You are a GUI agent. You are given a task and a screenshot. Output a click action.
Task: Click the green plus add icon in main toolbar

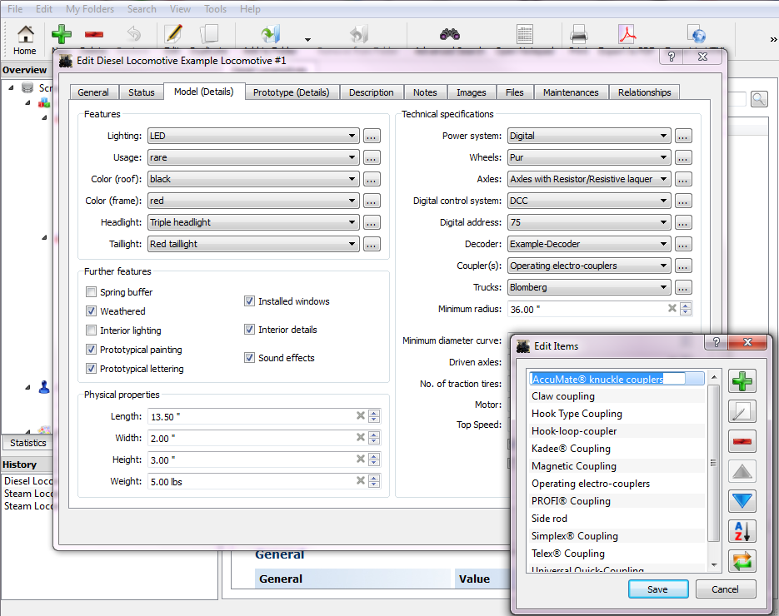click(x=62, y=34)
